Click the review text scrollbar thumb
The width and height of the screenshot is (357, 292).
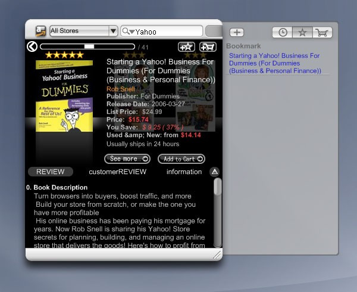(x=218, y=187)
